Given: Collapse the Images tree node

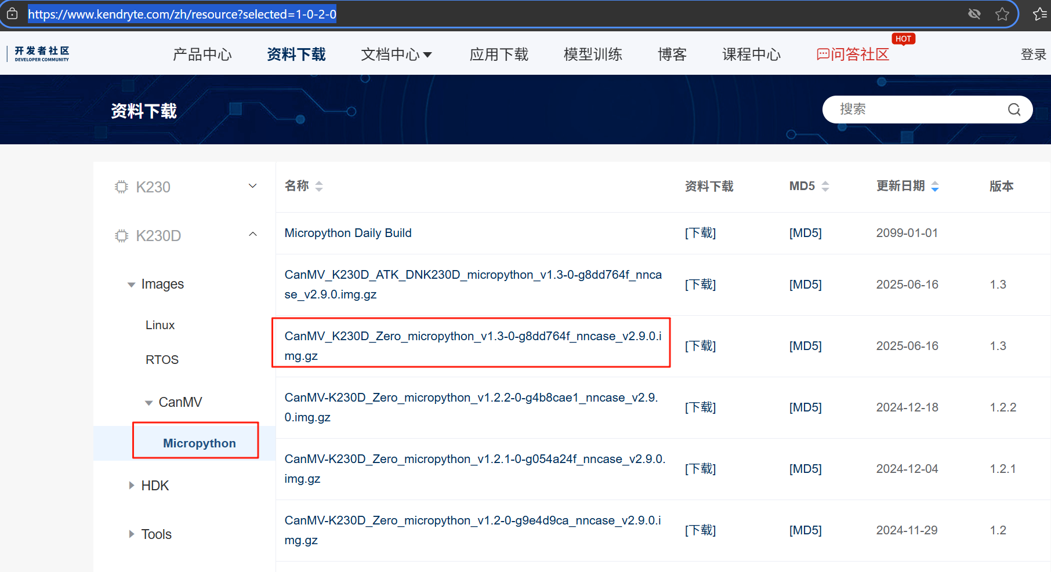Looking at the screenshot, I should click(132, 285).
